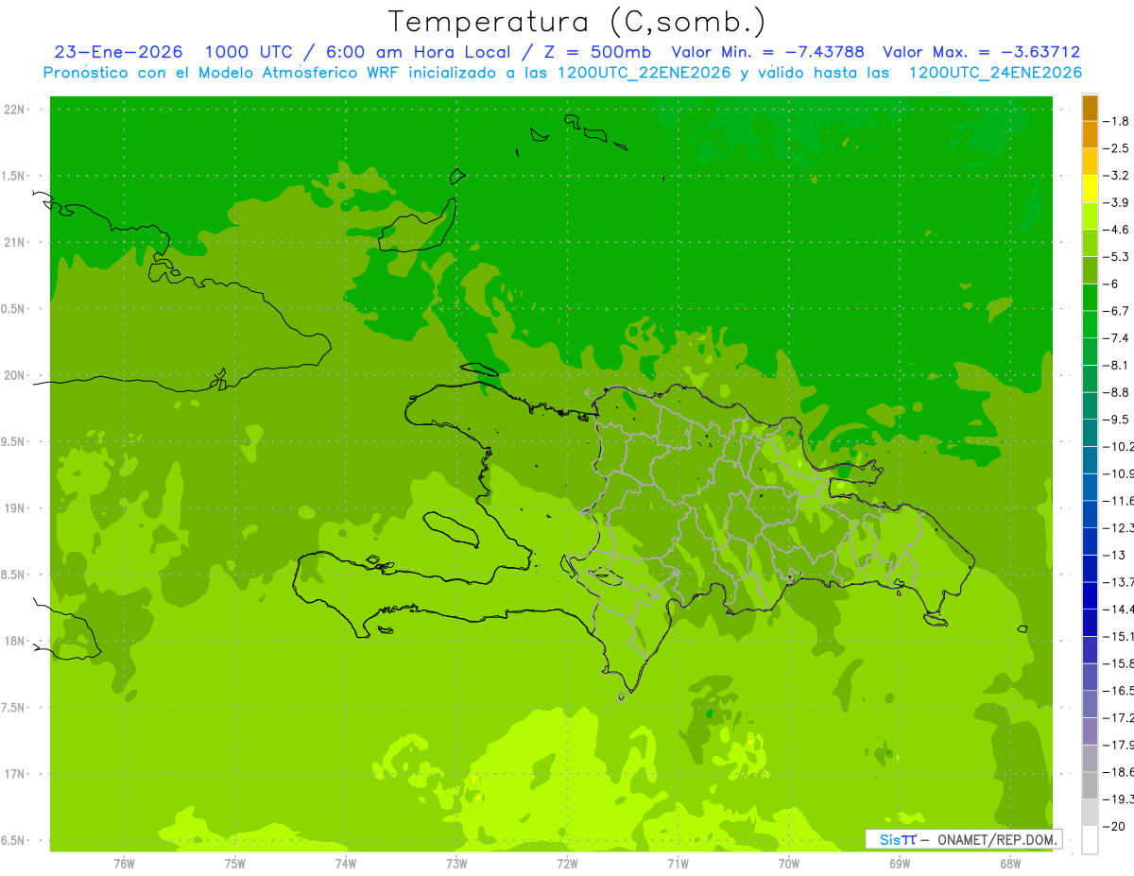Click the -14.4 legend label
The height and width of the screenshot is (876, 1134).
(1120, 609)
